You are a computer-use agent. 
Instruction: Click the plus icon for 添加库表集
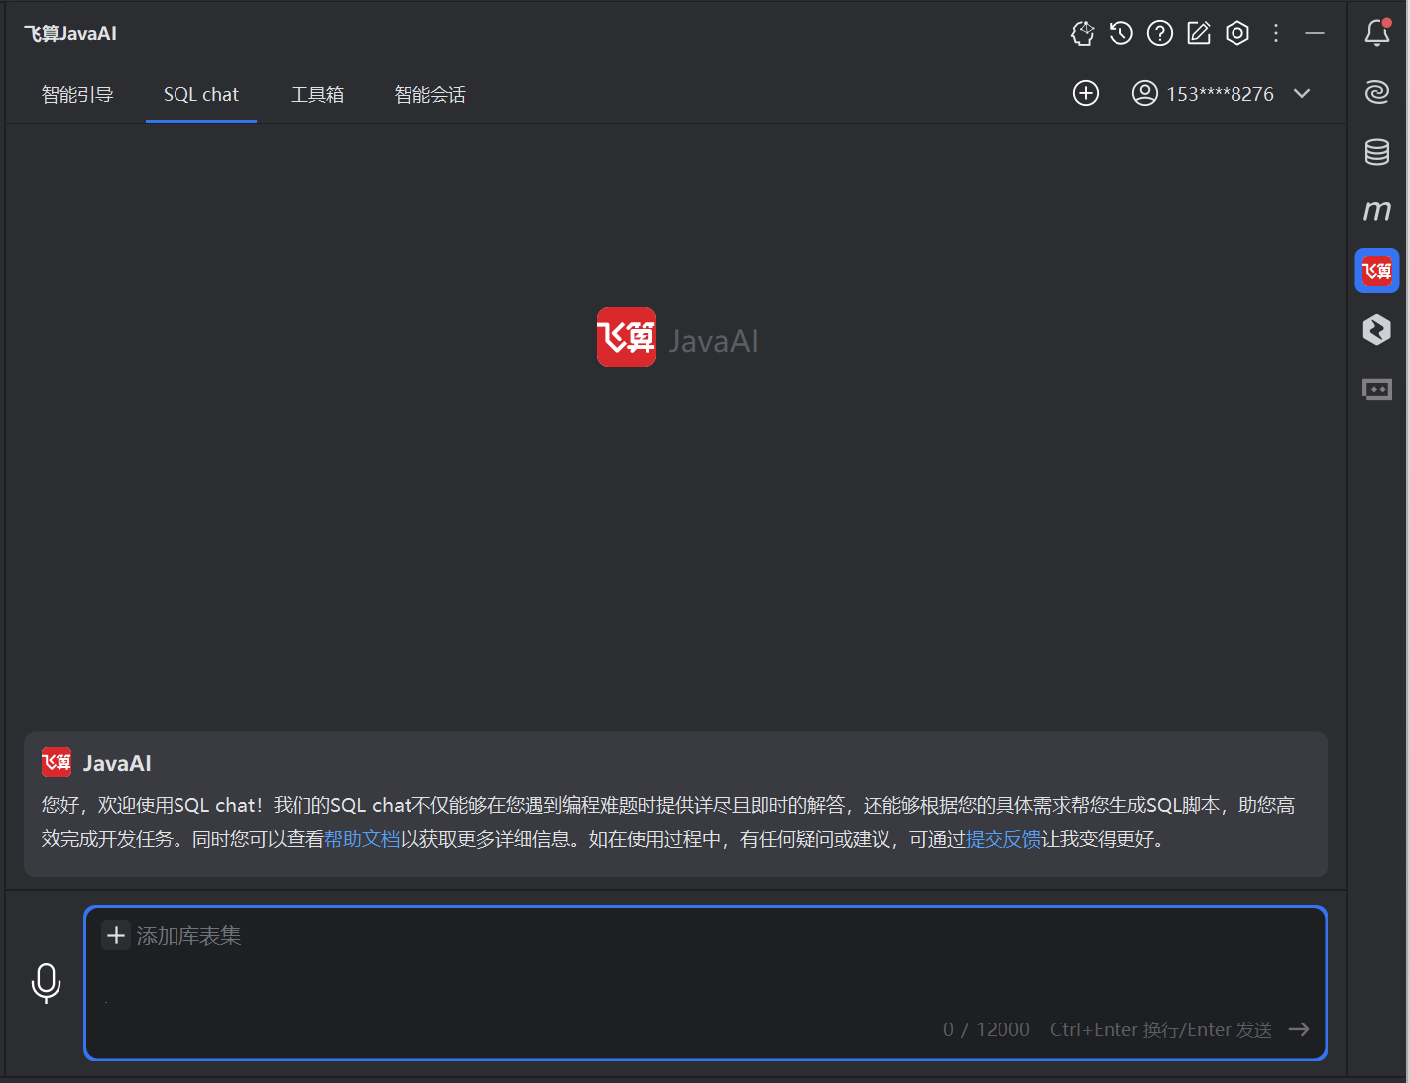(116, 935)
